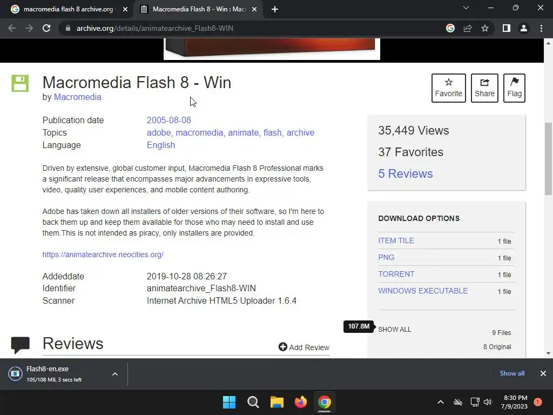553x415 pixels.
Task: Reload the archive.org page
Action: 46,28
